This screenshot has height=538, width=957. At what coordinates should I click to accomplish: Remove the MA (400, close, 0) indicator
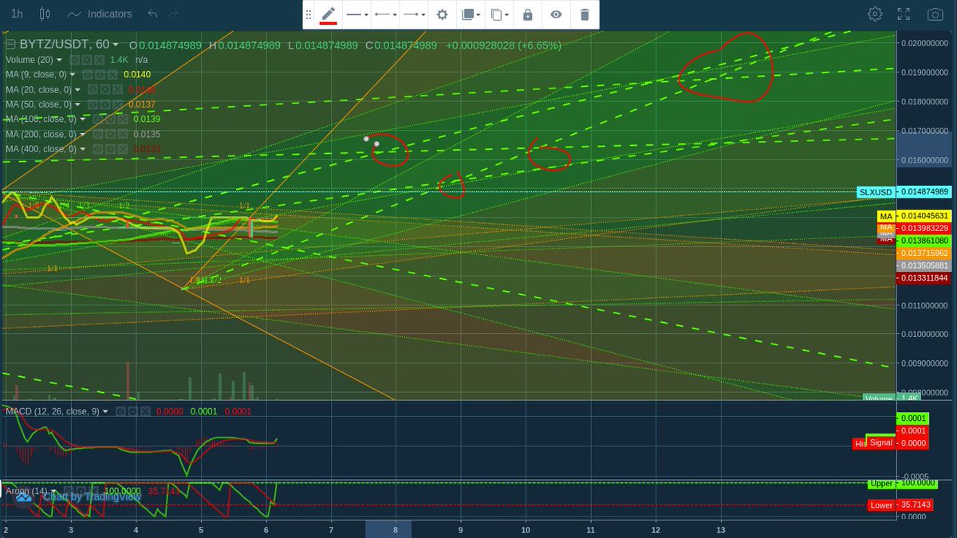(x=123, y=149)
